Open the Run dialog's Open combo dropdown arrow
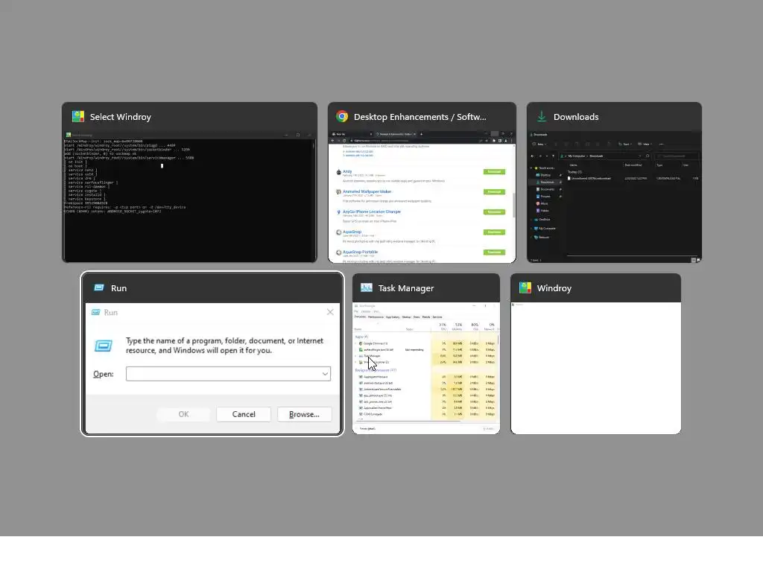763x572 pixels. point(325,374)
